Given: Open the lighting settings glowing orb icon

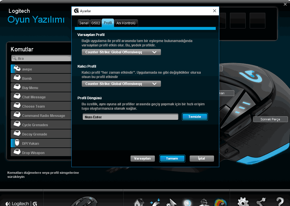Looking at the screenshot, I should (187, 202).
